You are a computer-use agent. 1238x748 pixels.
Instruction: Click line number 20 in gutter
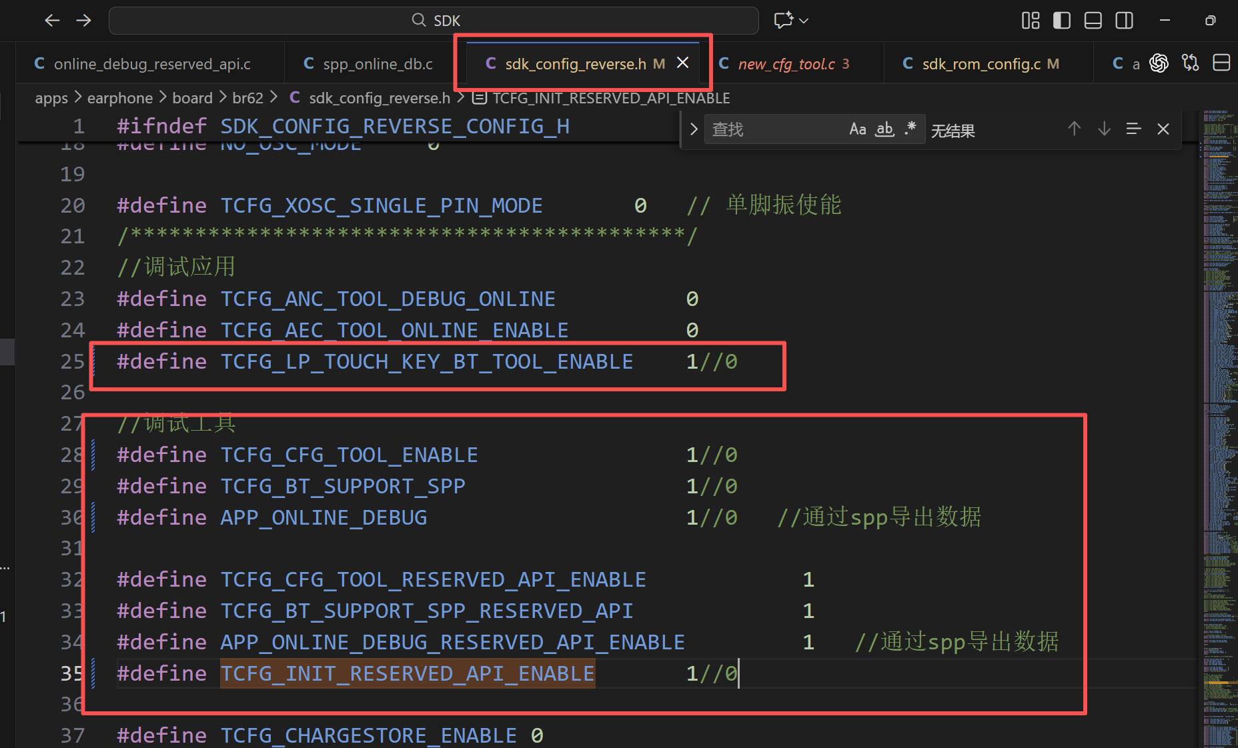click(73, 205)
